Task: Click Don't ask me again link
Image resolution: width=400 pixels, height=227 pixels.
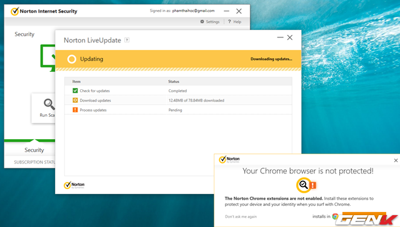Action: click(241, 216)
